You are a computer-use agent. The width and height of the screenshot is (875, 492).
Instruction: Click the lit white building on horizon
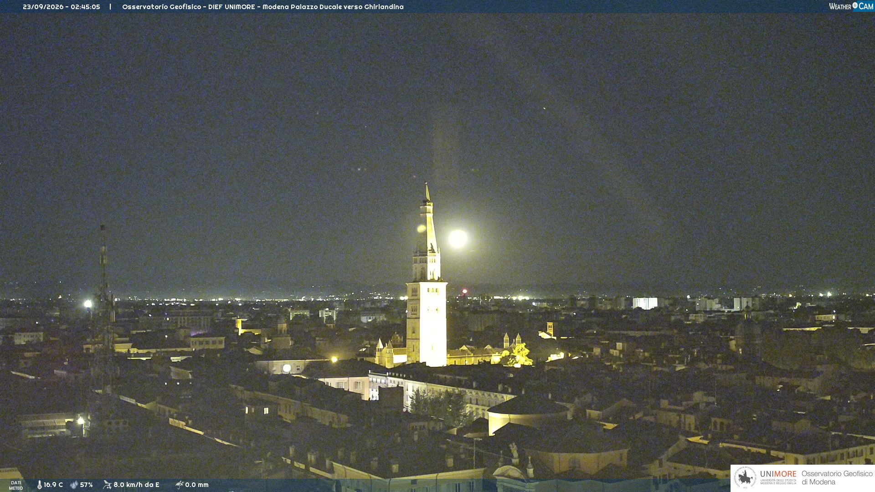[x=645, y=303]
